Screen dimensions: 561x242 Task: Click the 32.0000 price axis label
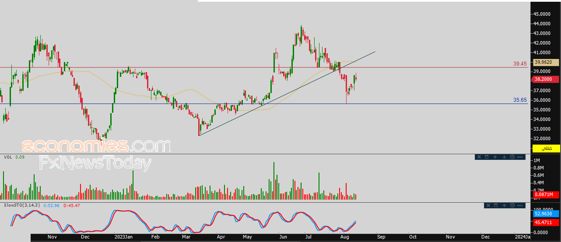(x=542, y=138)
